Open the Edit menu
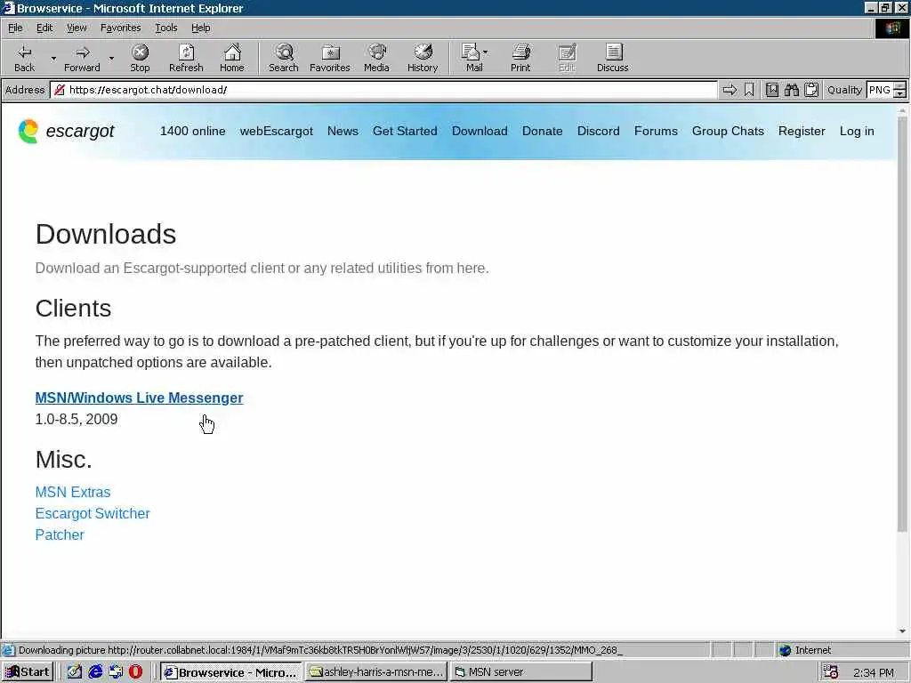The image size is (911, 683). point(44,28)
